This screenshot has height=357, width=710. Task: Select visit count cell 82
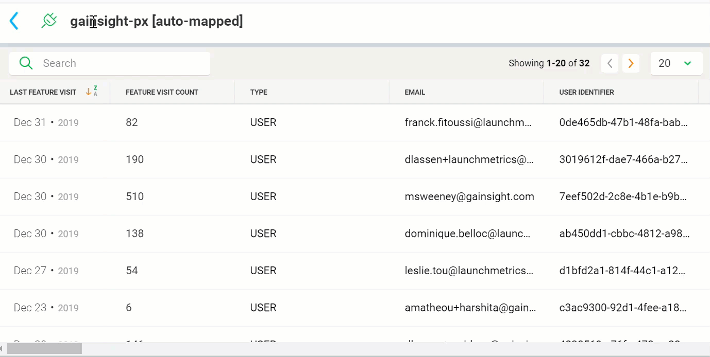132,122
